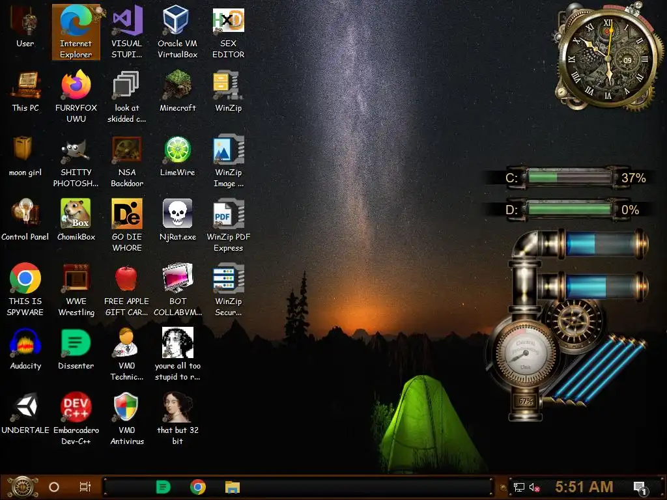Image resolution: width=667 pixels, height=500 pixels.
Task: Open File Explorer from taskbar
Action: pos(233,487)
